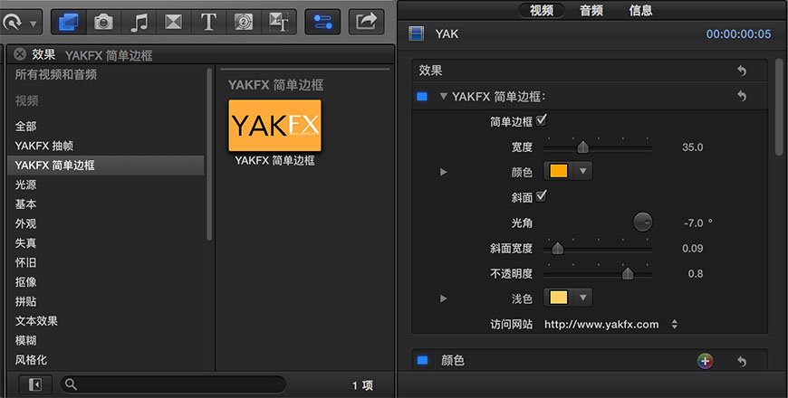Image resolution: width=788 pixels, height=398 pixels.
Task: Open the 颜色 swatch dropdown arrow
Action: click(x=582, y=171)
